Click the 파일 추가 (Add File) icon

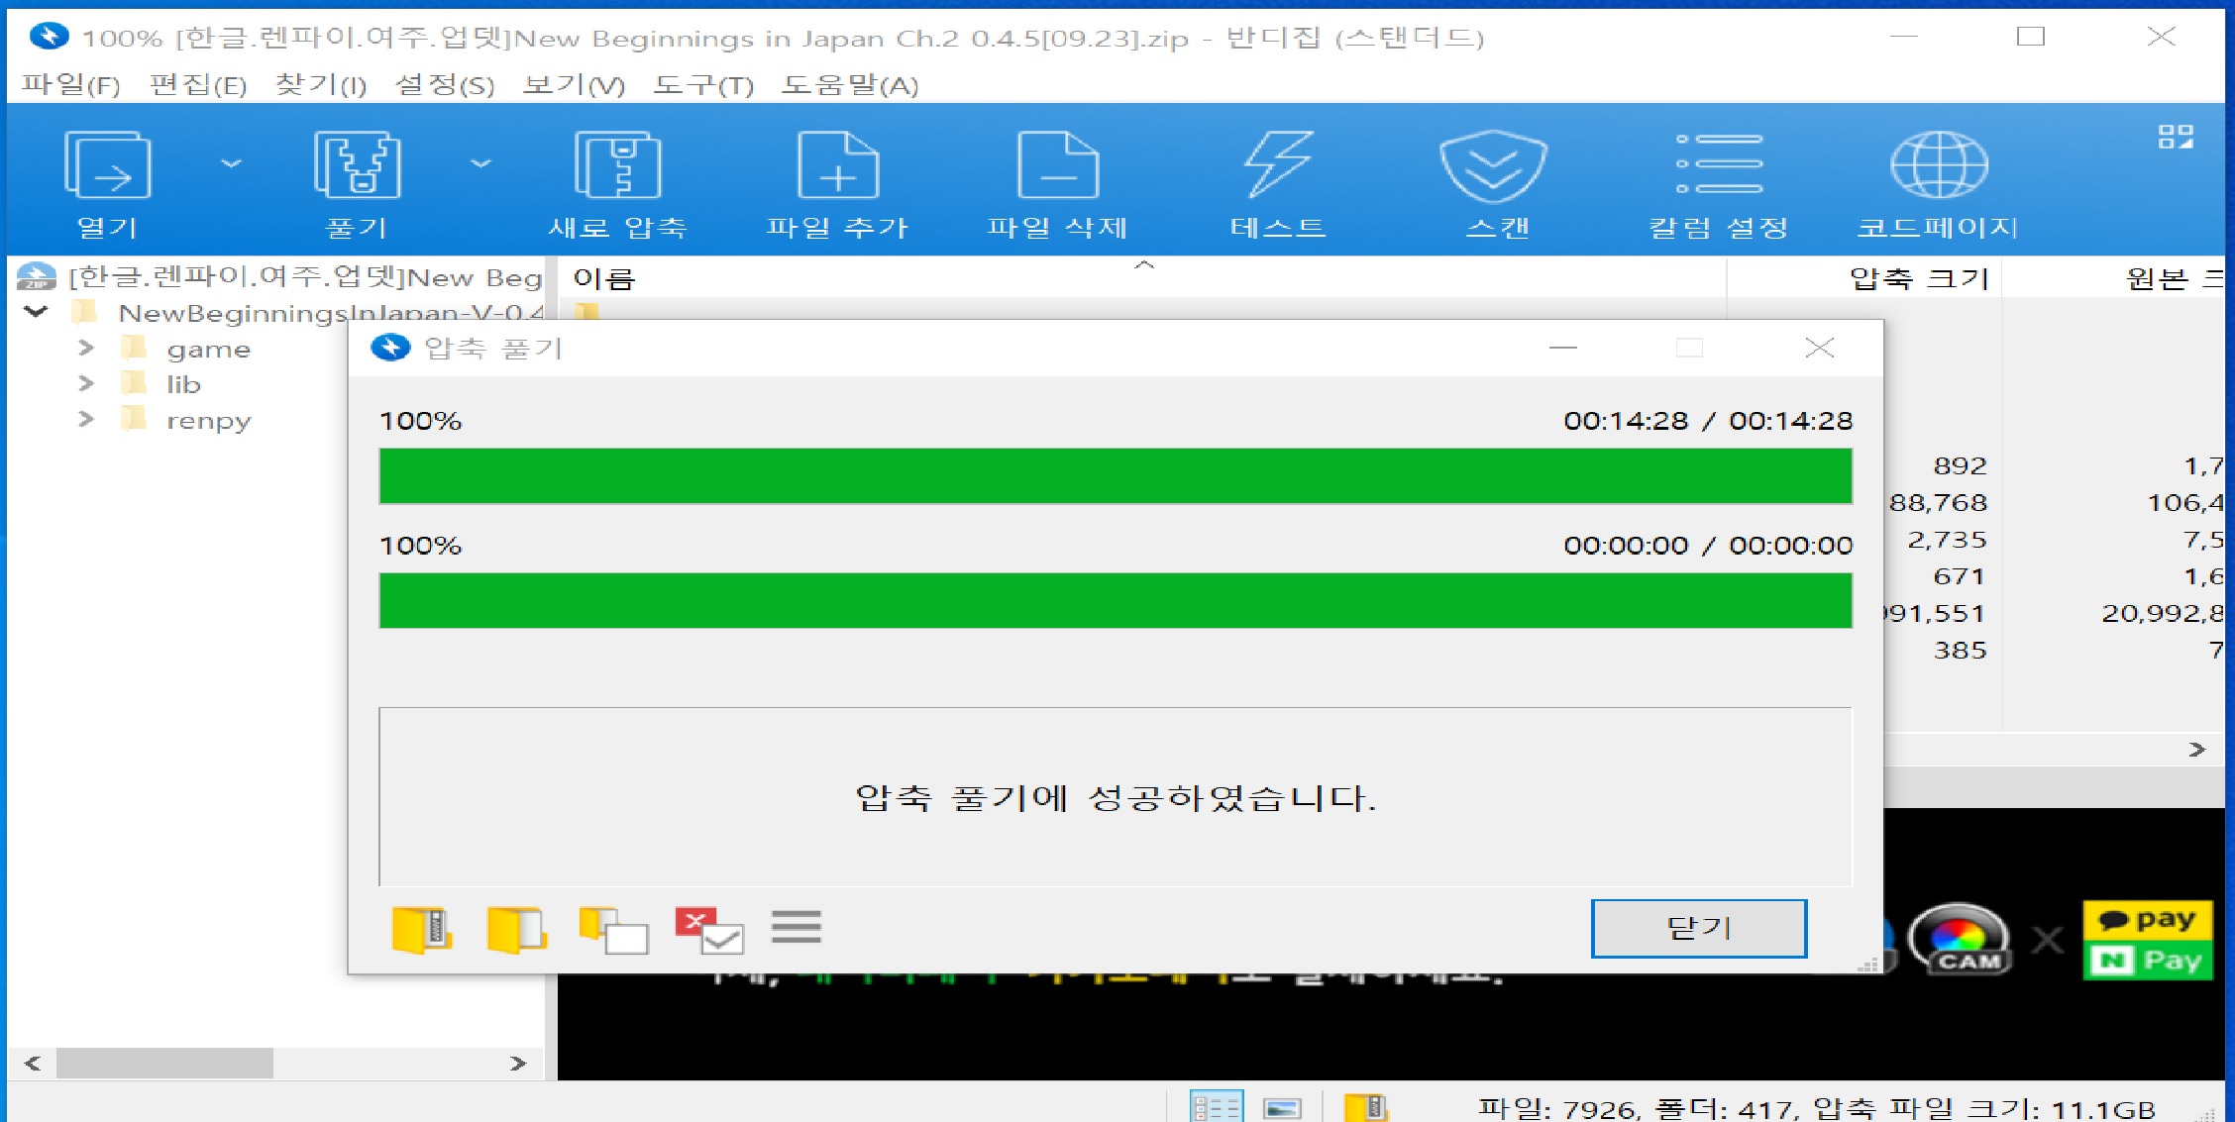coord(837,183)
